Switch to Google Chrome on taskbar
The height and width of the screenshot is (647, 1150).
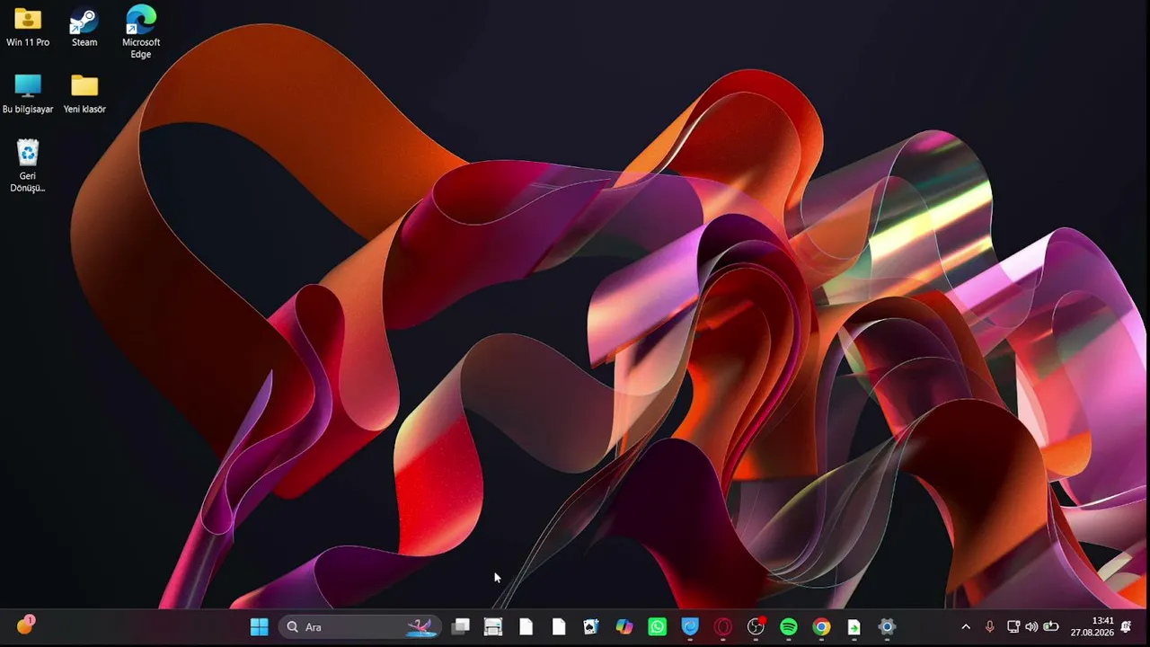[x=821, y=626]
